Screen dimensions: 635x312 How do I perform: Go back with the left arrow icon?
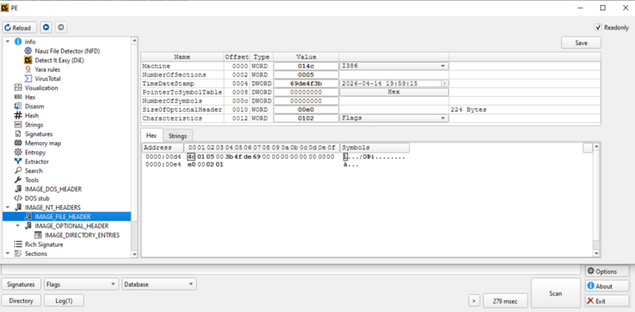[46, 28]
